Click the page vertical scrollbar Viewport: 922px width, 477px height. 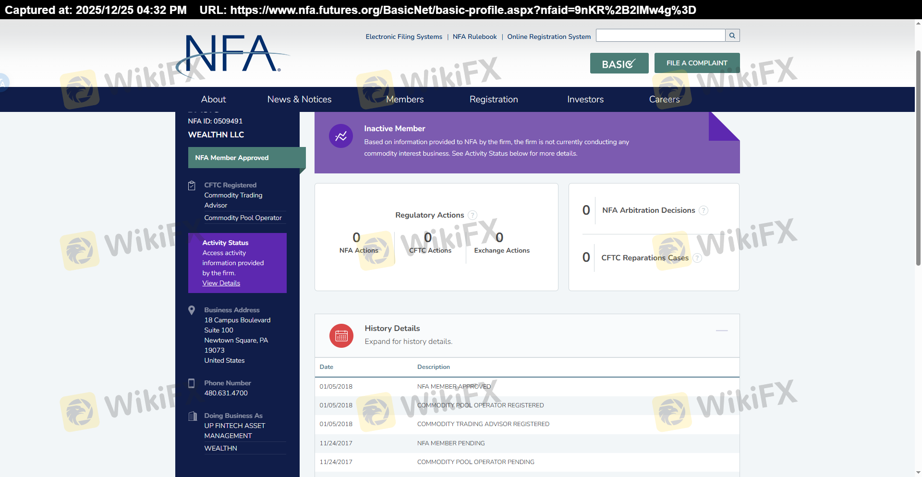click(x=918, y=159)
